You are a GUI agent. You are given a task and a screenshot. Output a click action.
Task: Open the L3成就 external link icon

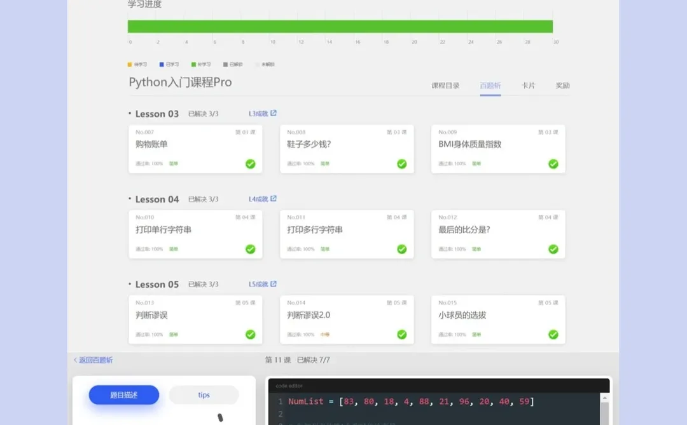click(274, 113)
